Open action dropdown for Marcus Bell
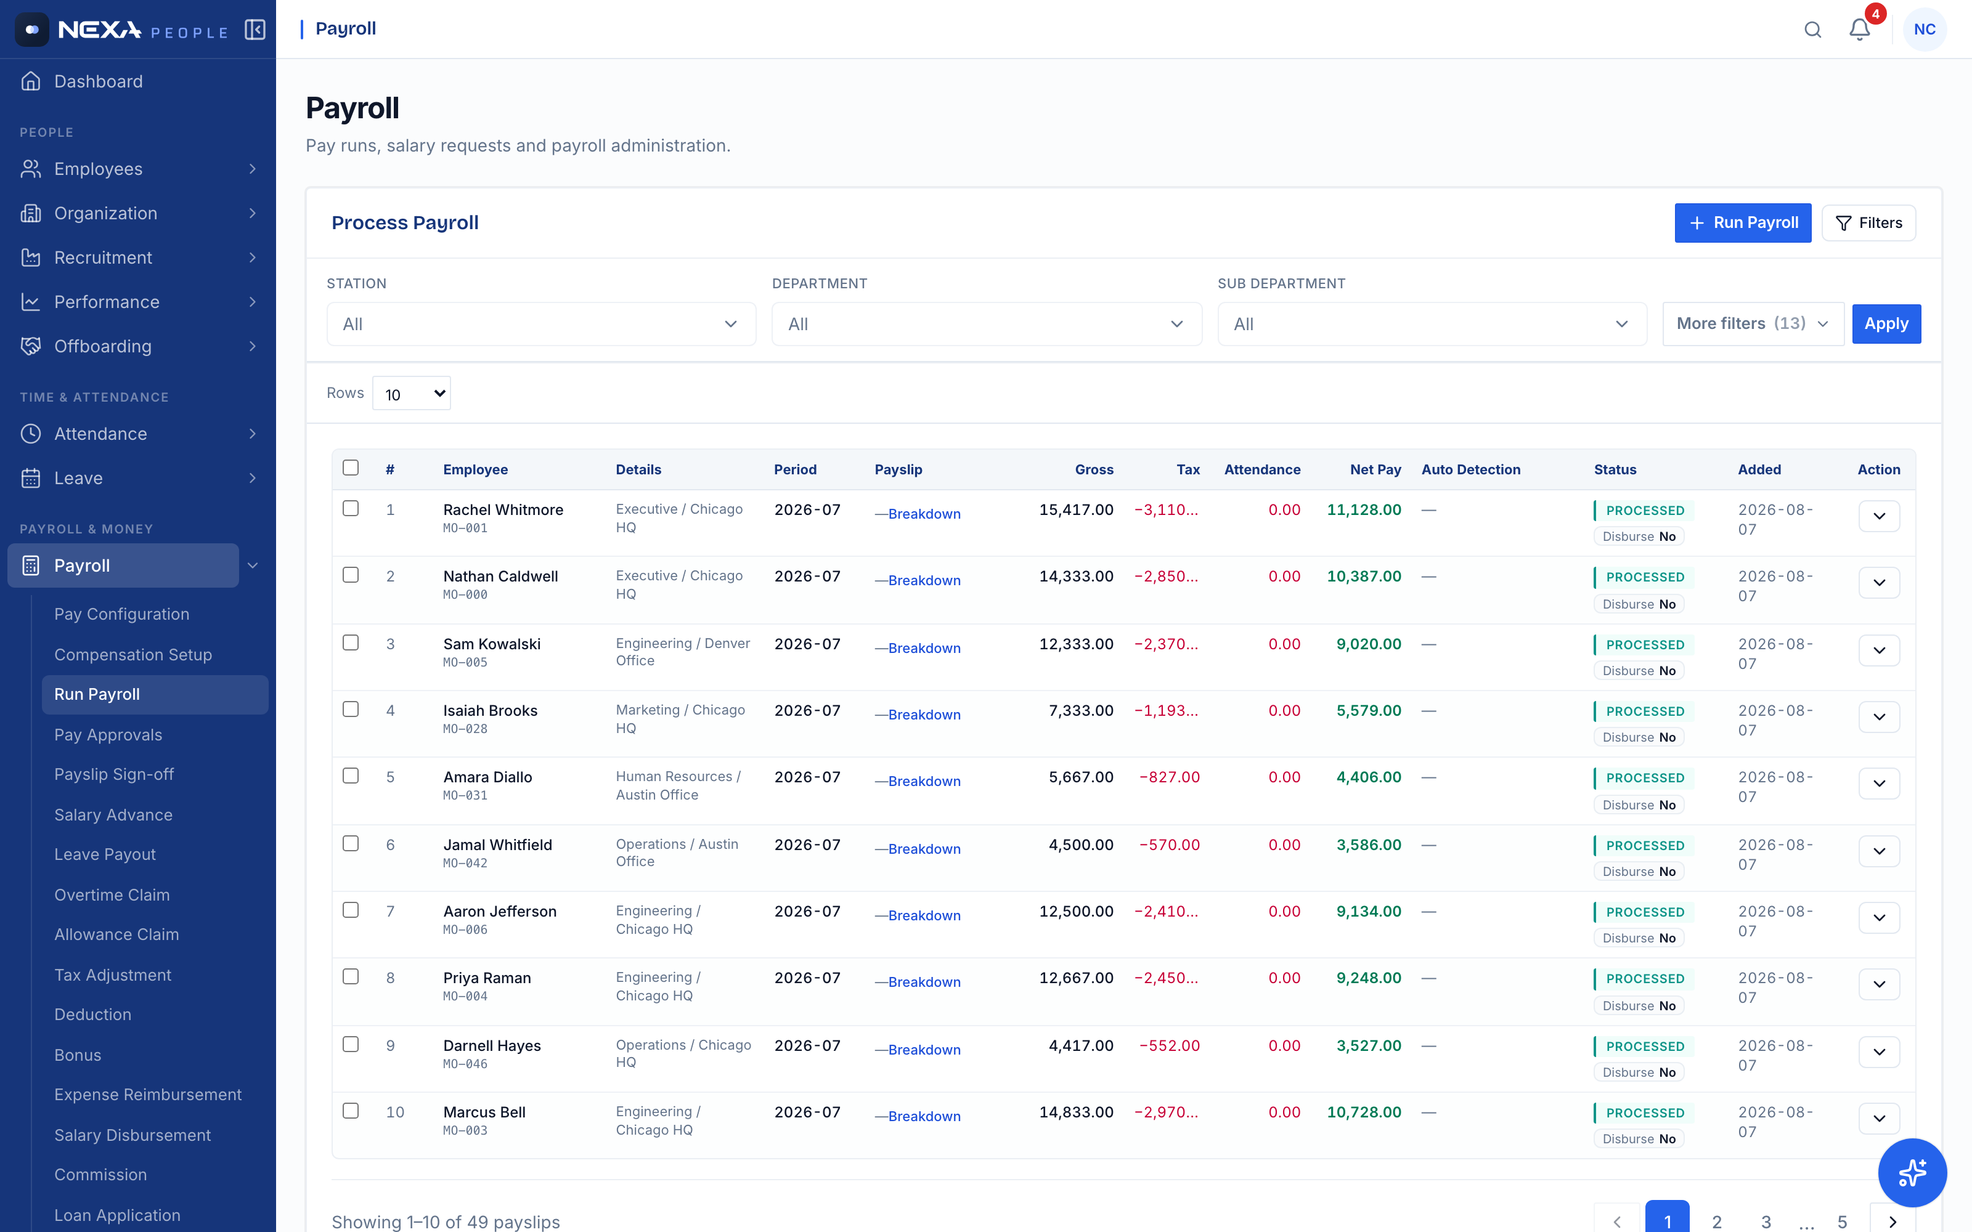Viewport: 1972px width, 1232px height. click(1879, 1119)
